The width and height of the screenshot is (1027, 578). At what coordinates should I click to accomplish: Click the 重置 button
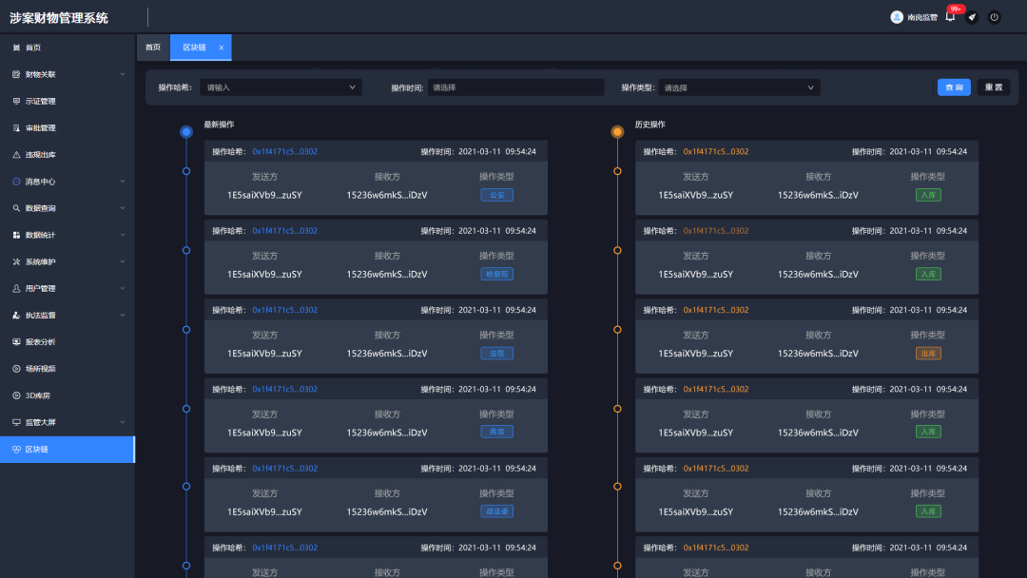pyautogui.click(x=994, y=87)
